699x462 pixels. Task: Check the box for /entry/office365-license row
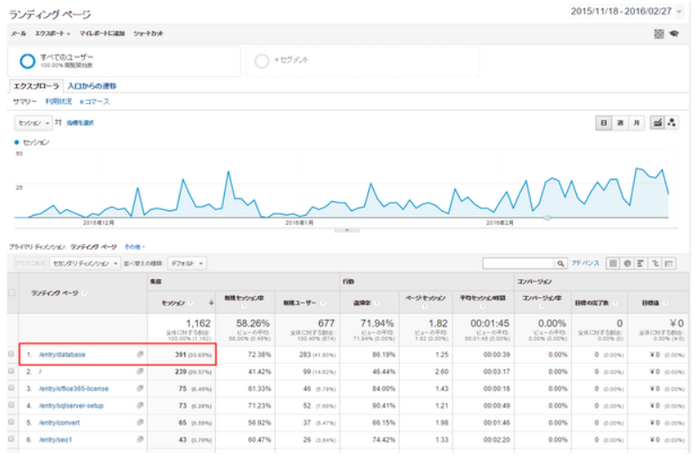[11, 388]
